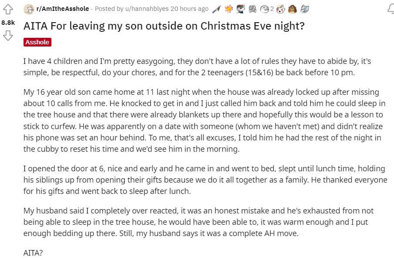Click the orange starburst award icon
This screenshot has height=260, width=394.
click(230, 9)
